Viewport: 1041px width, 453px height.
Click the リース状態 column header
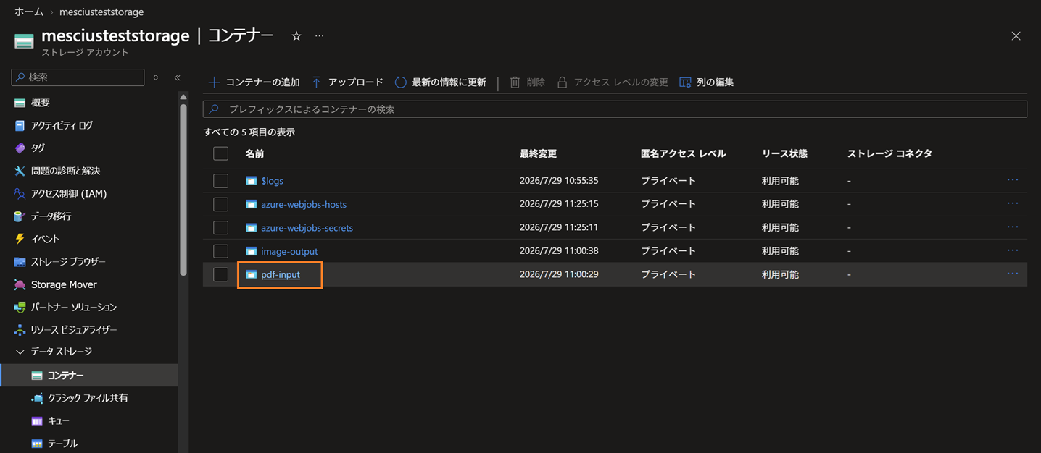(784, 153)
